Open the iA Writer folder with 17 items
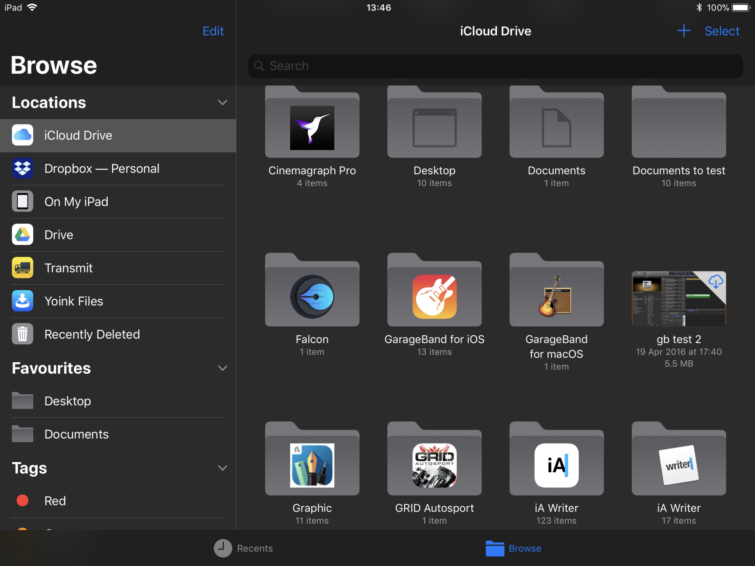 click(679, 459)
